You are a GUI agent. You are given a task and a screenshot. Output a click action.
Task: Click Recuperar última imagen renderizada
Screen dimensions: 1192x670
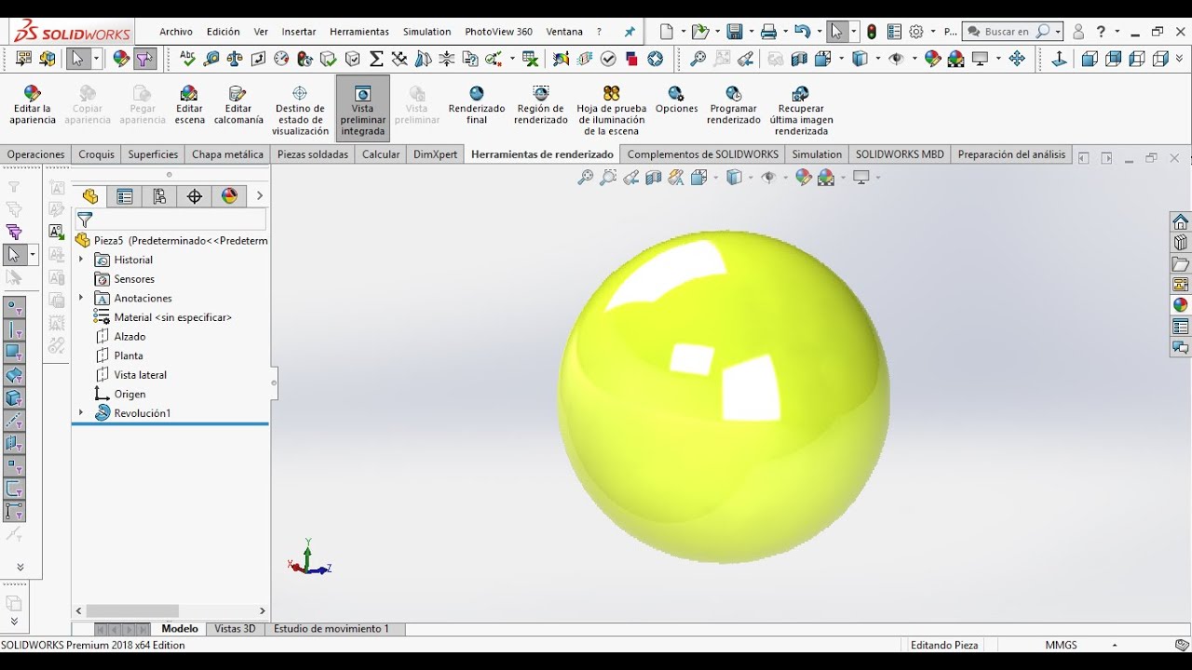tap(802, 111)
